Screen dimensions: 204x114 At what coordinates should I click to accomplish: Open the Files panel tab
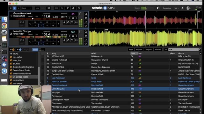(x=131, y=50)
